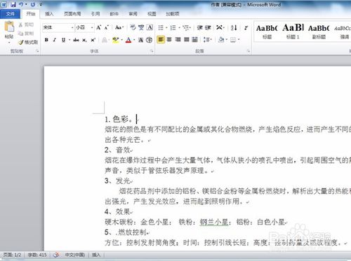Click the Phonetic Guide (拼音) icon

[141, 27]
